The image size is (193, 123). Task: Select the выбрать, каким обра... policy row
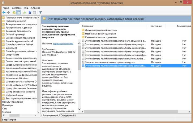tap(136, 48)
